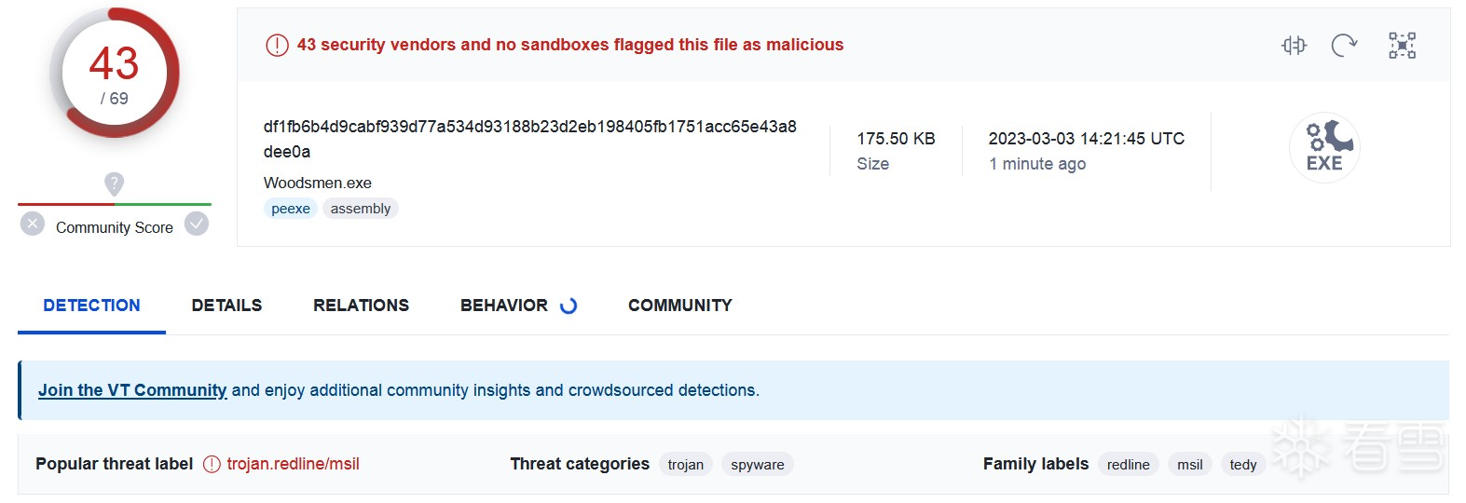This screenshot has height=503, width=1466.
Task: Open the BEHAVIOR tab
Action: (504, 306)
